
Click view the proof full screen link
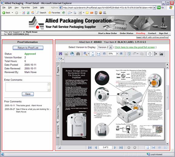click(135, 47)
